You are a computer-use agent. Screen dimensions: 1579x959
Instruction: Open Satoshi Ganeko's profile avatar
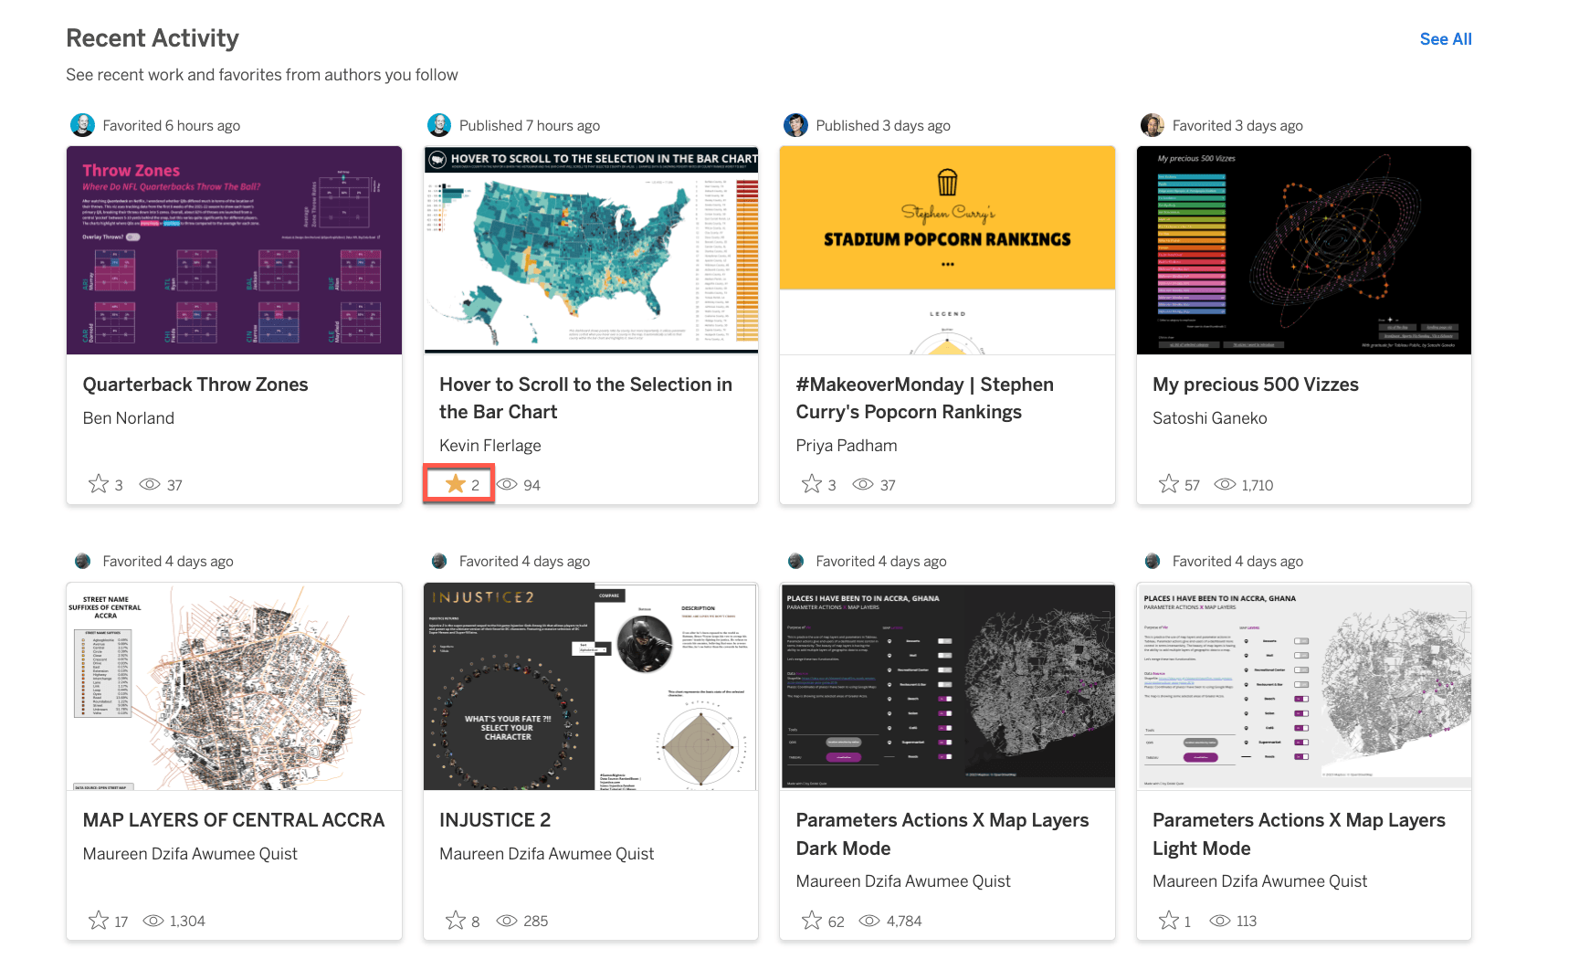1153,124
